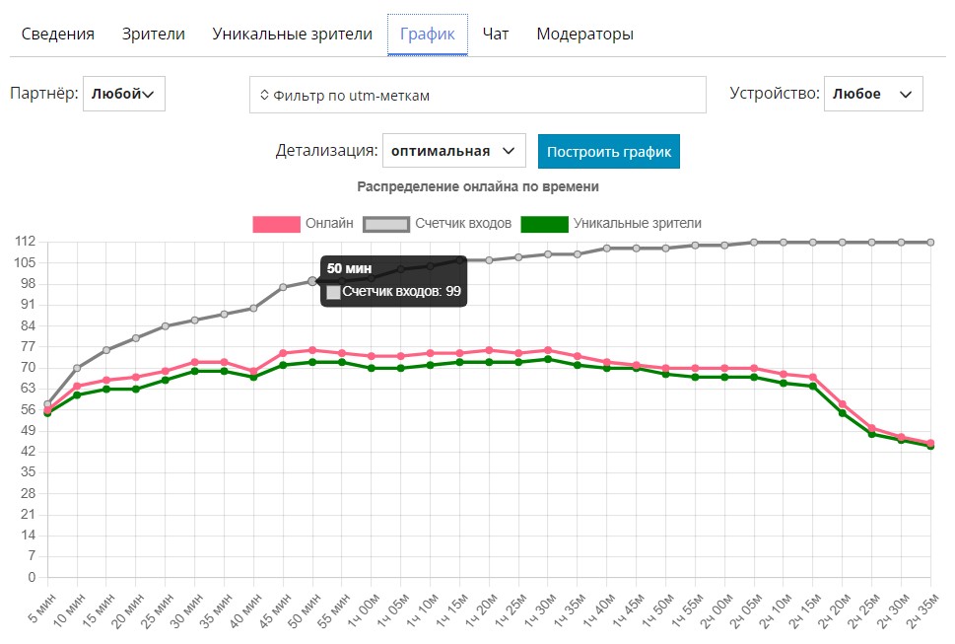Screen dimensions: 955x644
Task: Hide the Онлайн series via legend label
Action: [329, 224]
